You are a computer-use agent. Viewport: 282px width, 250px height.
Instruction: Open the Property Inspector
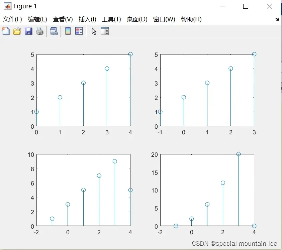pos(104,31)
